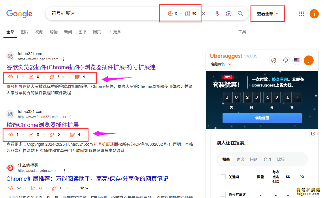The width and height of the screenshot is (324, 198).
Task: Click domain authority icon showing 57
Action: click(x=10, y=188)
